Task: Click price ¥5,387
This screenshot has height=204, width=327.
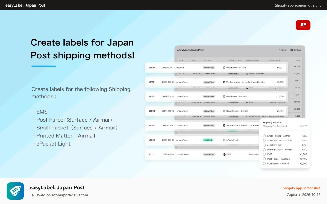Action: pyautogui.click(x=280, y=111)
